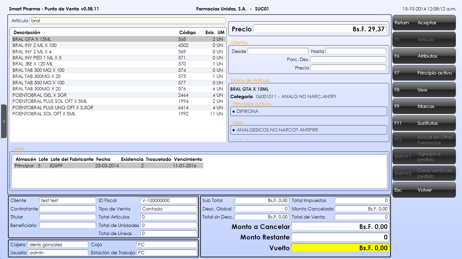
Task: Select the Principal lot row 82699
Action: point(108,166)
